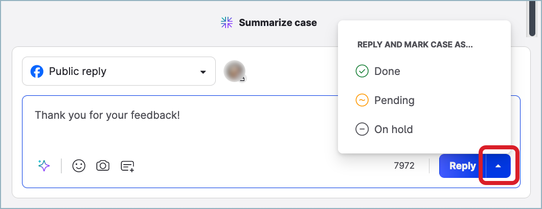Collapse the Reply options arrow button

click(x=499, y=166)
